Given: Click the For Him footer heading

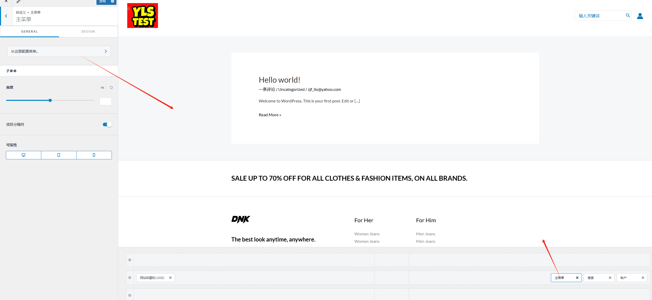Looking at the screenshot, I should pyautogui.click(x=426, y=220).
